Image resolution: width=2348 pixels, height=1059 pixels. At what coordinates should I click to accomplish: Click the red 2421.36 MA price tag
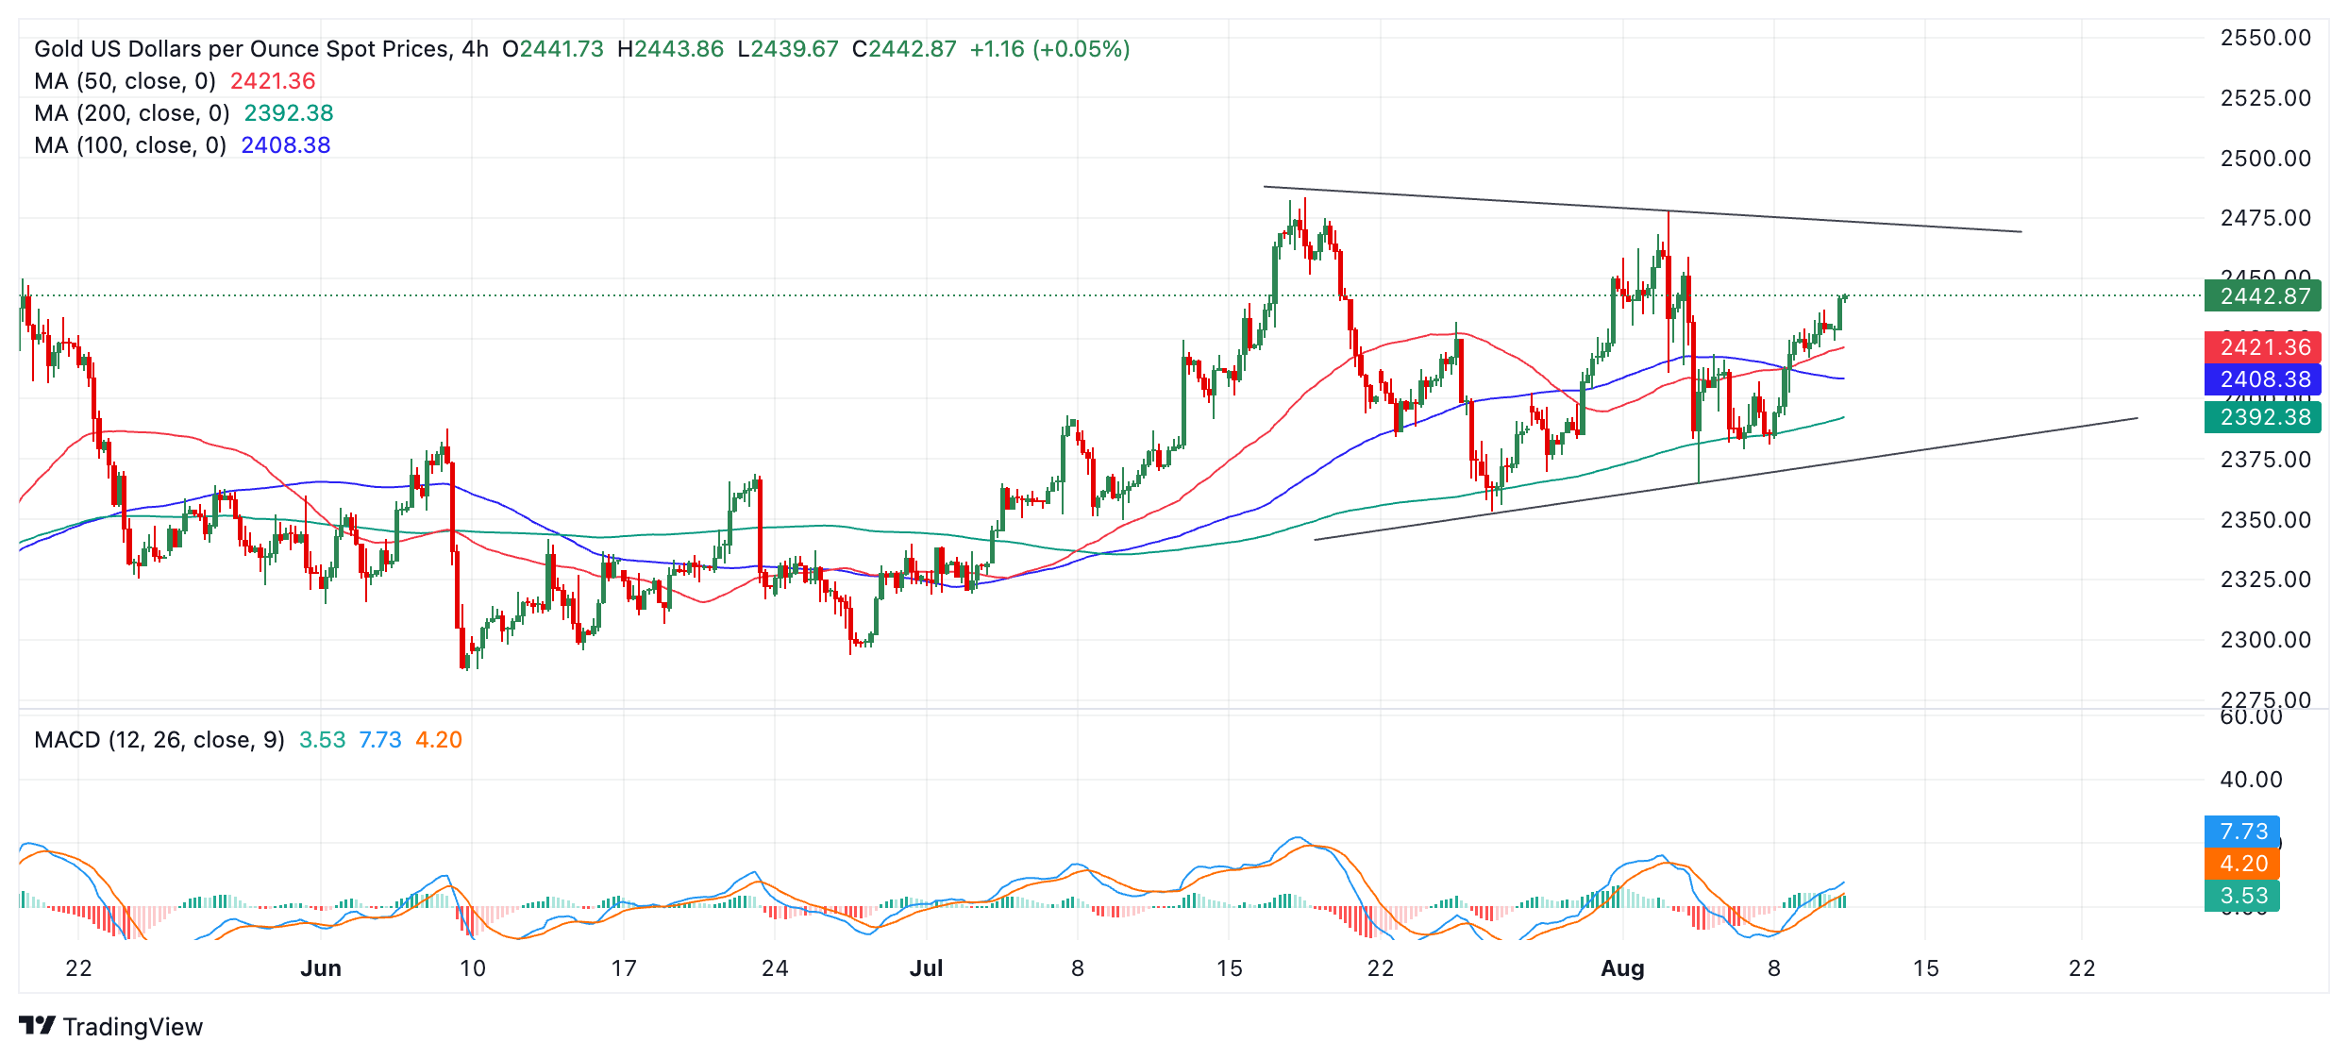[2262, 347]
